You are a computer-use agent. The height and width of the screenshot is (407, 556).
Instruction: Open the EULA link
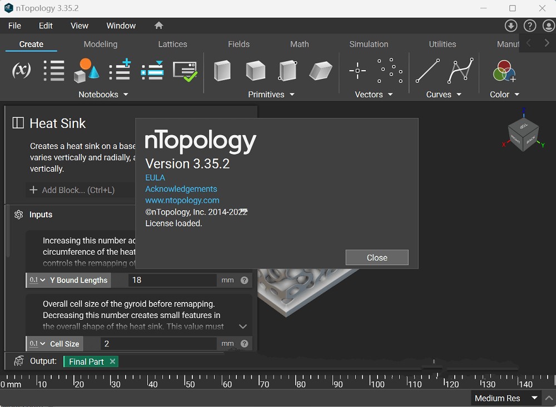pyautogui.click(x=155, y=177)
